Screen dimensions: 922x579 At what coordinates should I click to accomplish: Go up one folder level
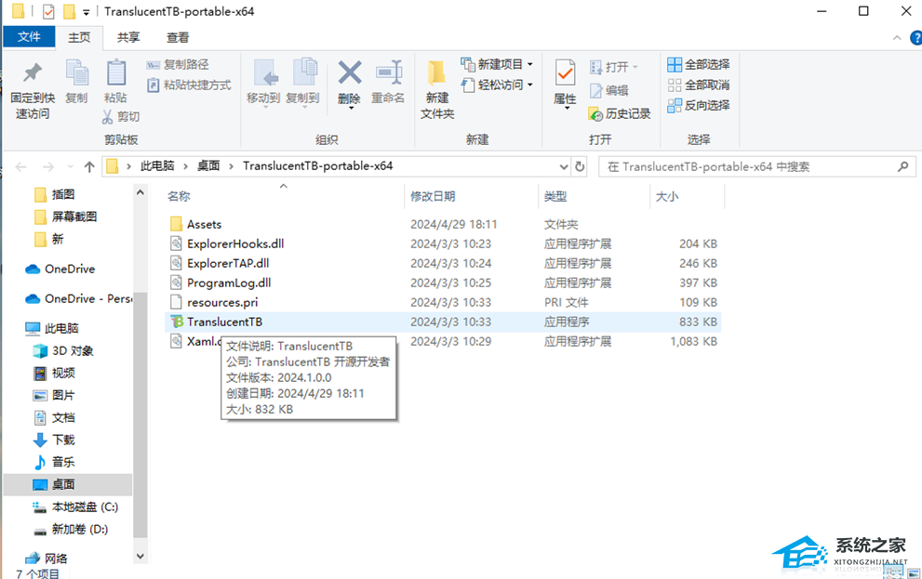[x=89, y=167]
